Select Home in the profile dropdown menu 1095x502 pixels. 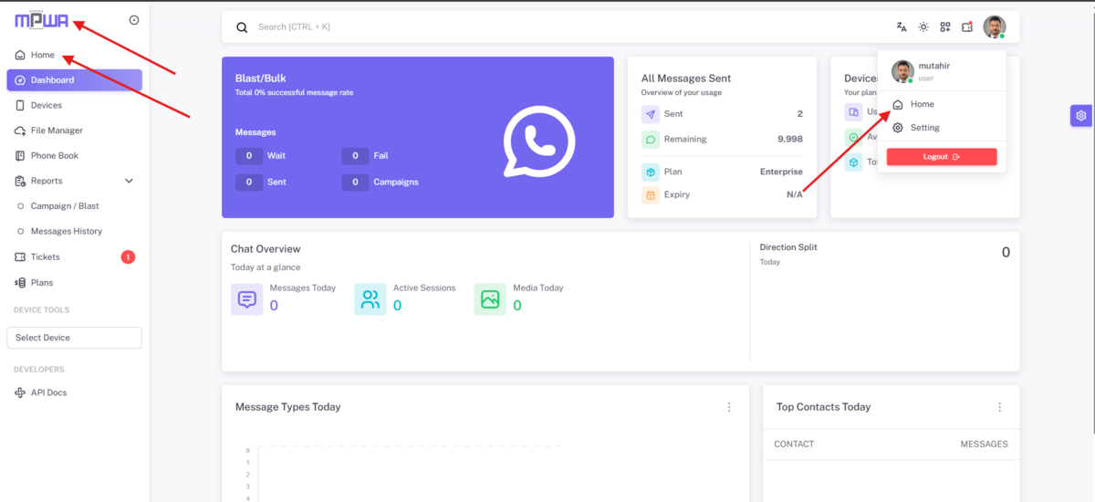(922, 104)
